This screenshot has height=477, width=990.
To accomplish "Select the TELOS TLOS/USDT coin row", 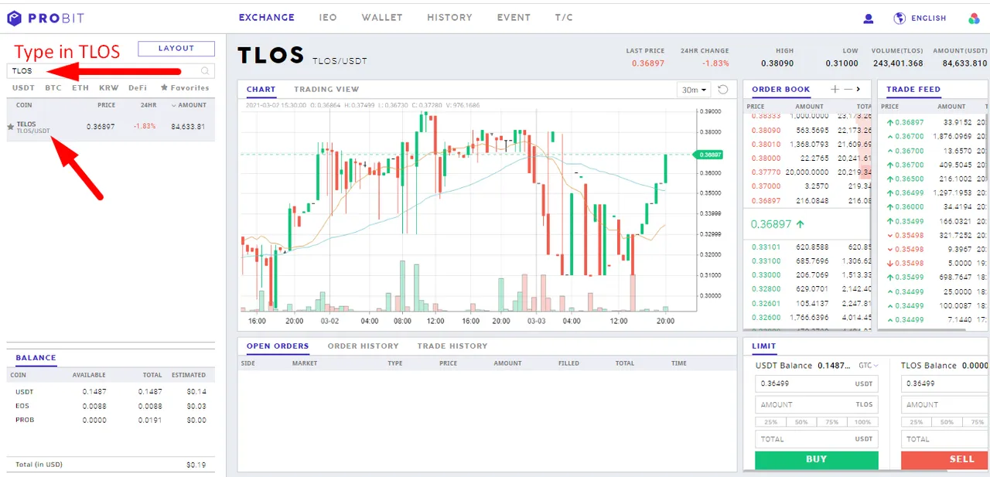I will pyautogui.click(x=111, y=127).
